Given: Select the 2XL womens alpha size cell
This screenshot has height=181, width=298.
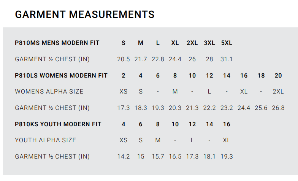Looking at the screenshot, I should (x=278, y=92).
